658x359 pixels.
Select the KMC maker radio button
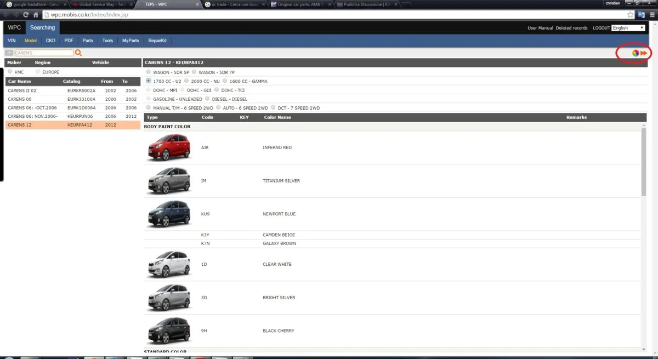(x=10, y=72)
